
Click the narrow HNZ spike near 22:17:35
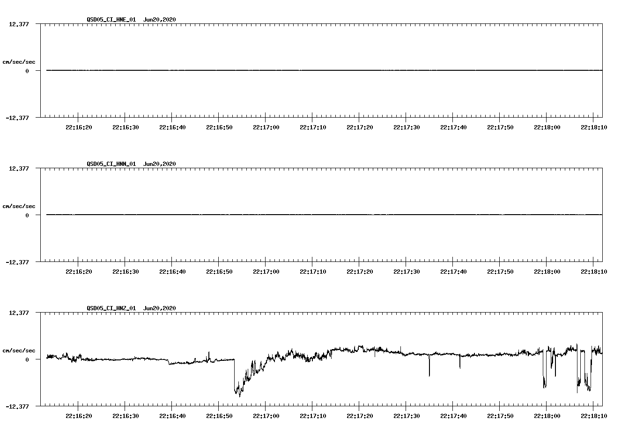(429, 366)
